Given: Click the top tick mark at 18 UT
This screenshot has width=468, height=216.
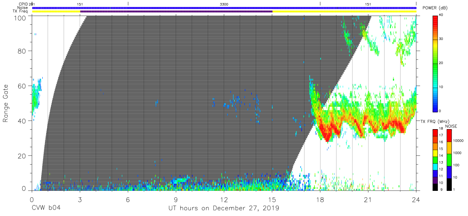Looking at the screenshot, I should point(320,3).
